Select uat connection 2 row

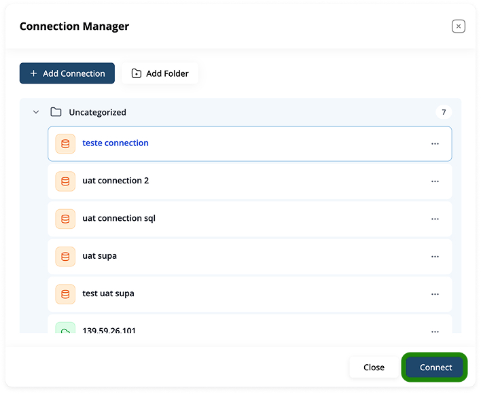pos(250,181)
